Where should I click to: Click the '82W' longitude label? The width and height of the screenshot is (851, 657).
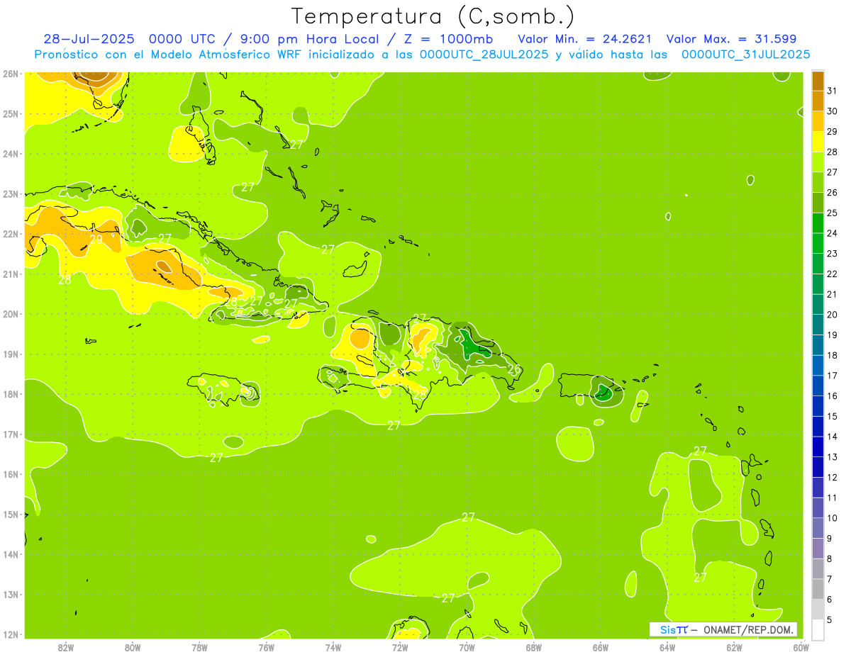click(65, 646)
